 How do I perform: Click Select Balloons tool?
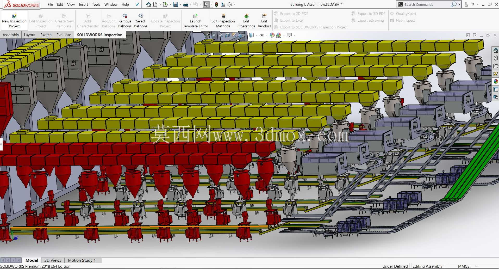(141, 21)
